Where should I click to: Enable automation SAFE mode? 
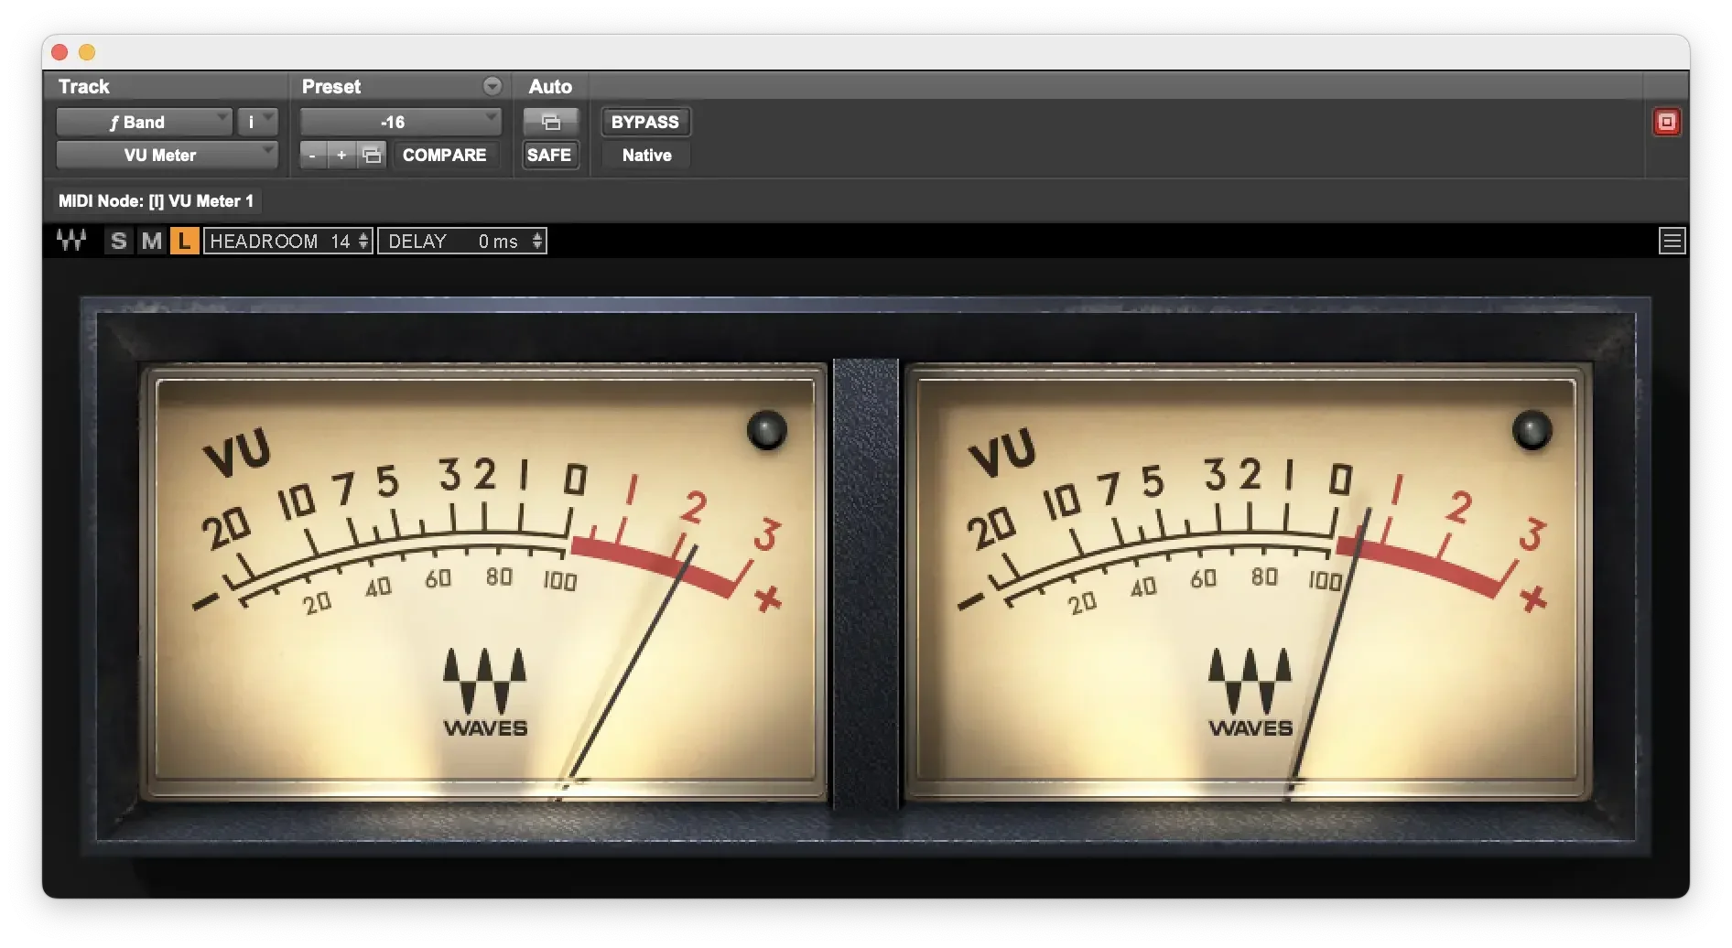coord(549,155)
